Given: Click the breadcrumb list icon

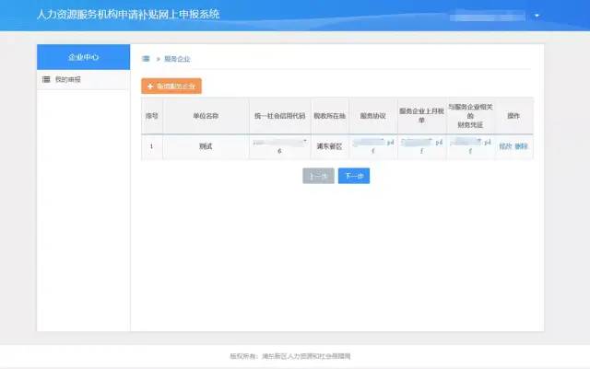Looking at the screenshot, I should 146,58.
